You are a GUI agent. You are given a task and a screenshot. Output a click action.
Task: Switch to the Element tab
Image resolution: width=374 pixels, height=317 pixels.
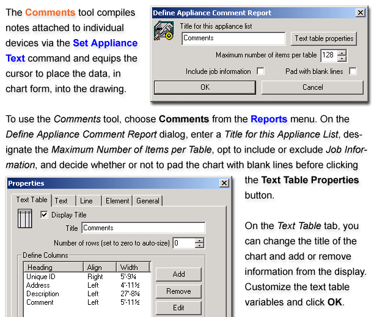117,201
